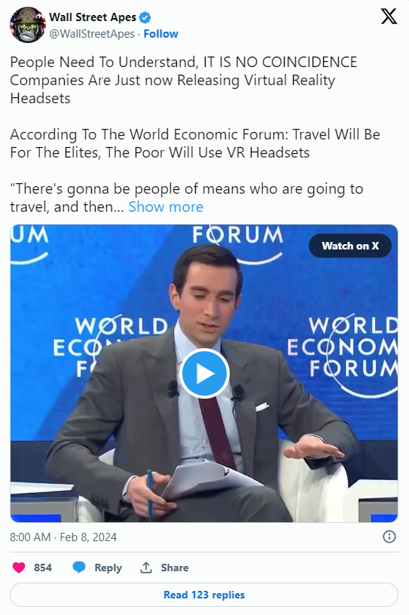
Task: Click the Share text label
Action: 175,568
